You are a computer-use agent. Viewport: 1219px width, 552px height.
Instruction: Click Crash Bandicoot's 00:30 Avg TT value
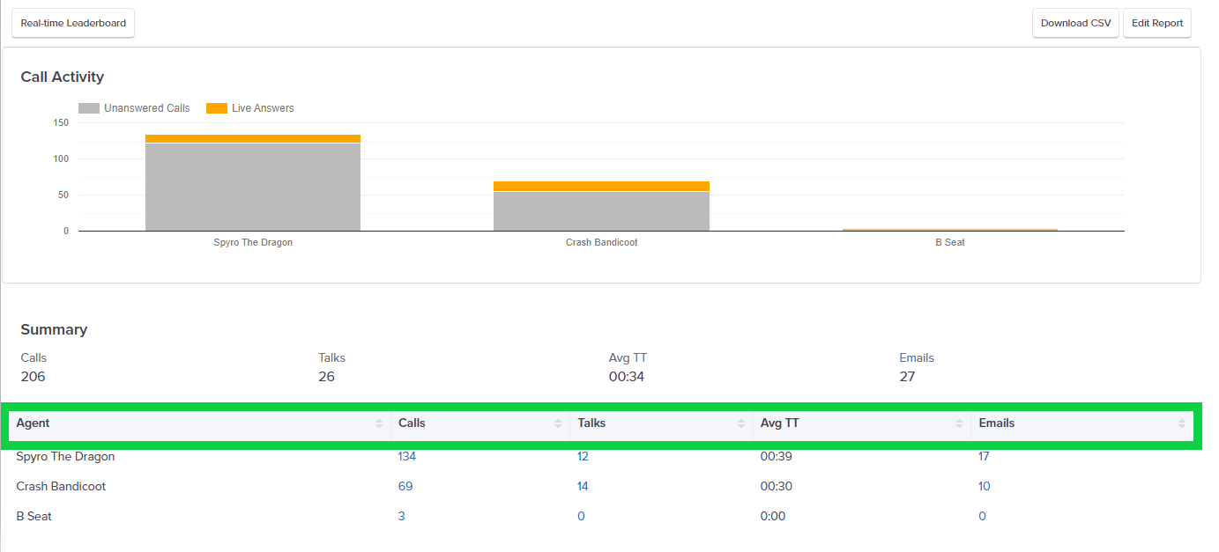(775, 486)
